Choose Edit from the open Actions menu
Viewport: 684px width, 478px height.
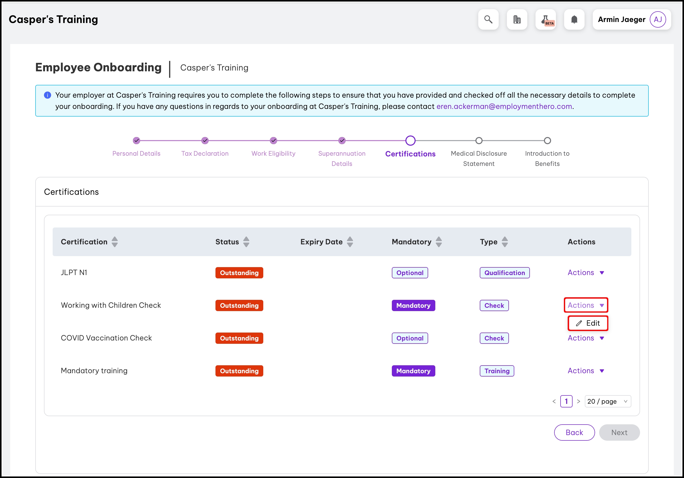588,323
